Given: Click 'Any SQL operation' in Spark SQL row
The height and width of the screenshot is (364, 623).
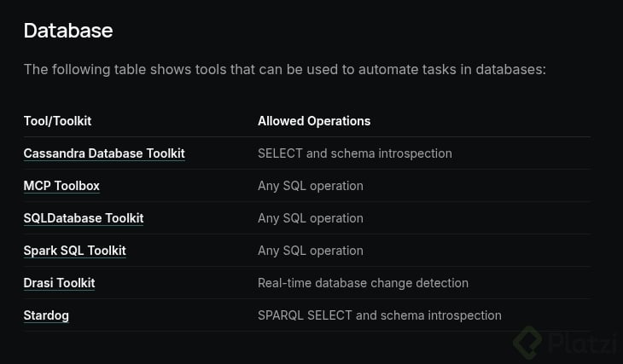Looking at the screenshot, I should (x=311, y=251).
